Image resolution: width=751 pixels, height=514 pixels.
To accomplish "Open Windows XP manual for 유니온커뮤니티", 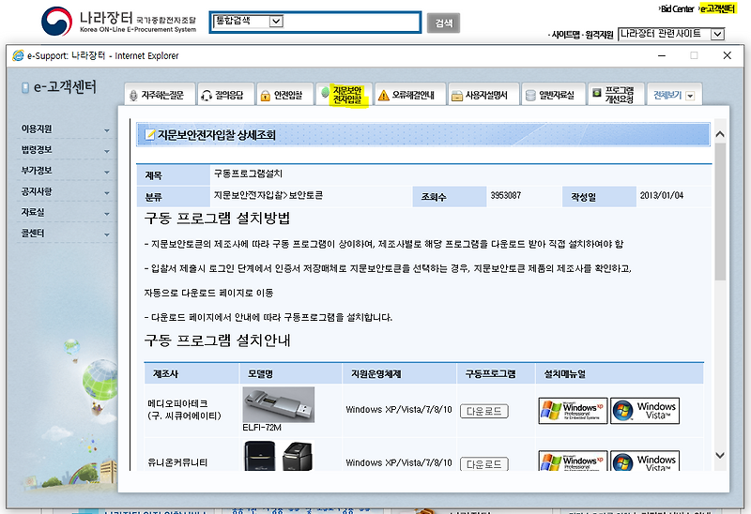I will pos(573,461).
